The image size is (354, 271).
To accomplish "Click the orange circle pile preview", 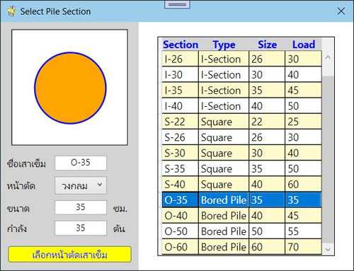I will click(x=70, y=88).
